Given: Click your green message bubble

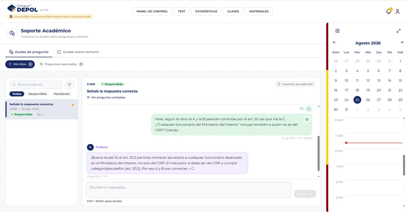Looking at the screenshot, I should pos(232,125).
